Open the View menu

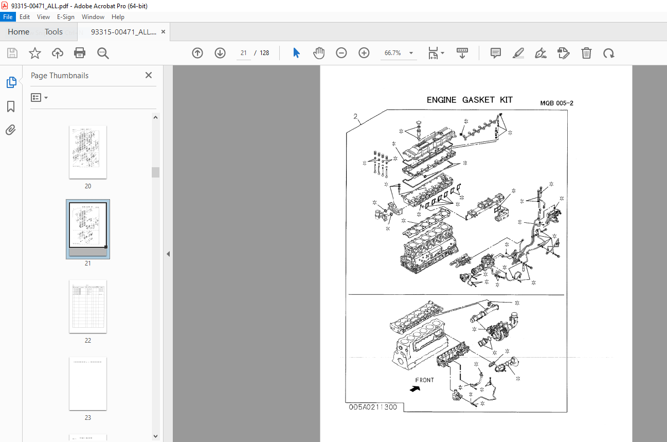click(44, 17)
